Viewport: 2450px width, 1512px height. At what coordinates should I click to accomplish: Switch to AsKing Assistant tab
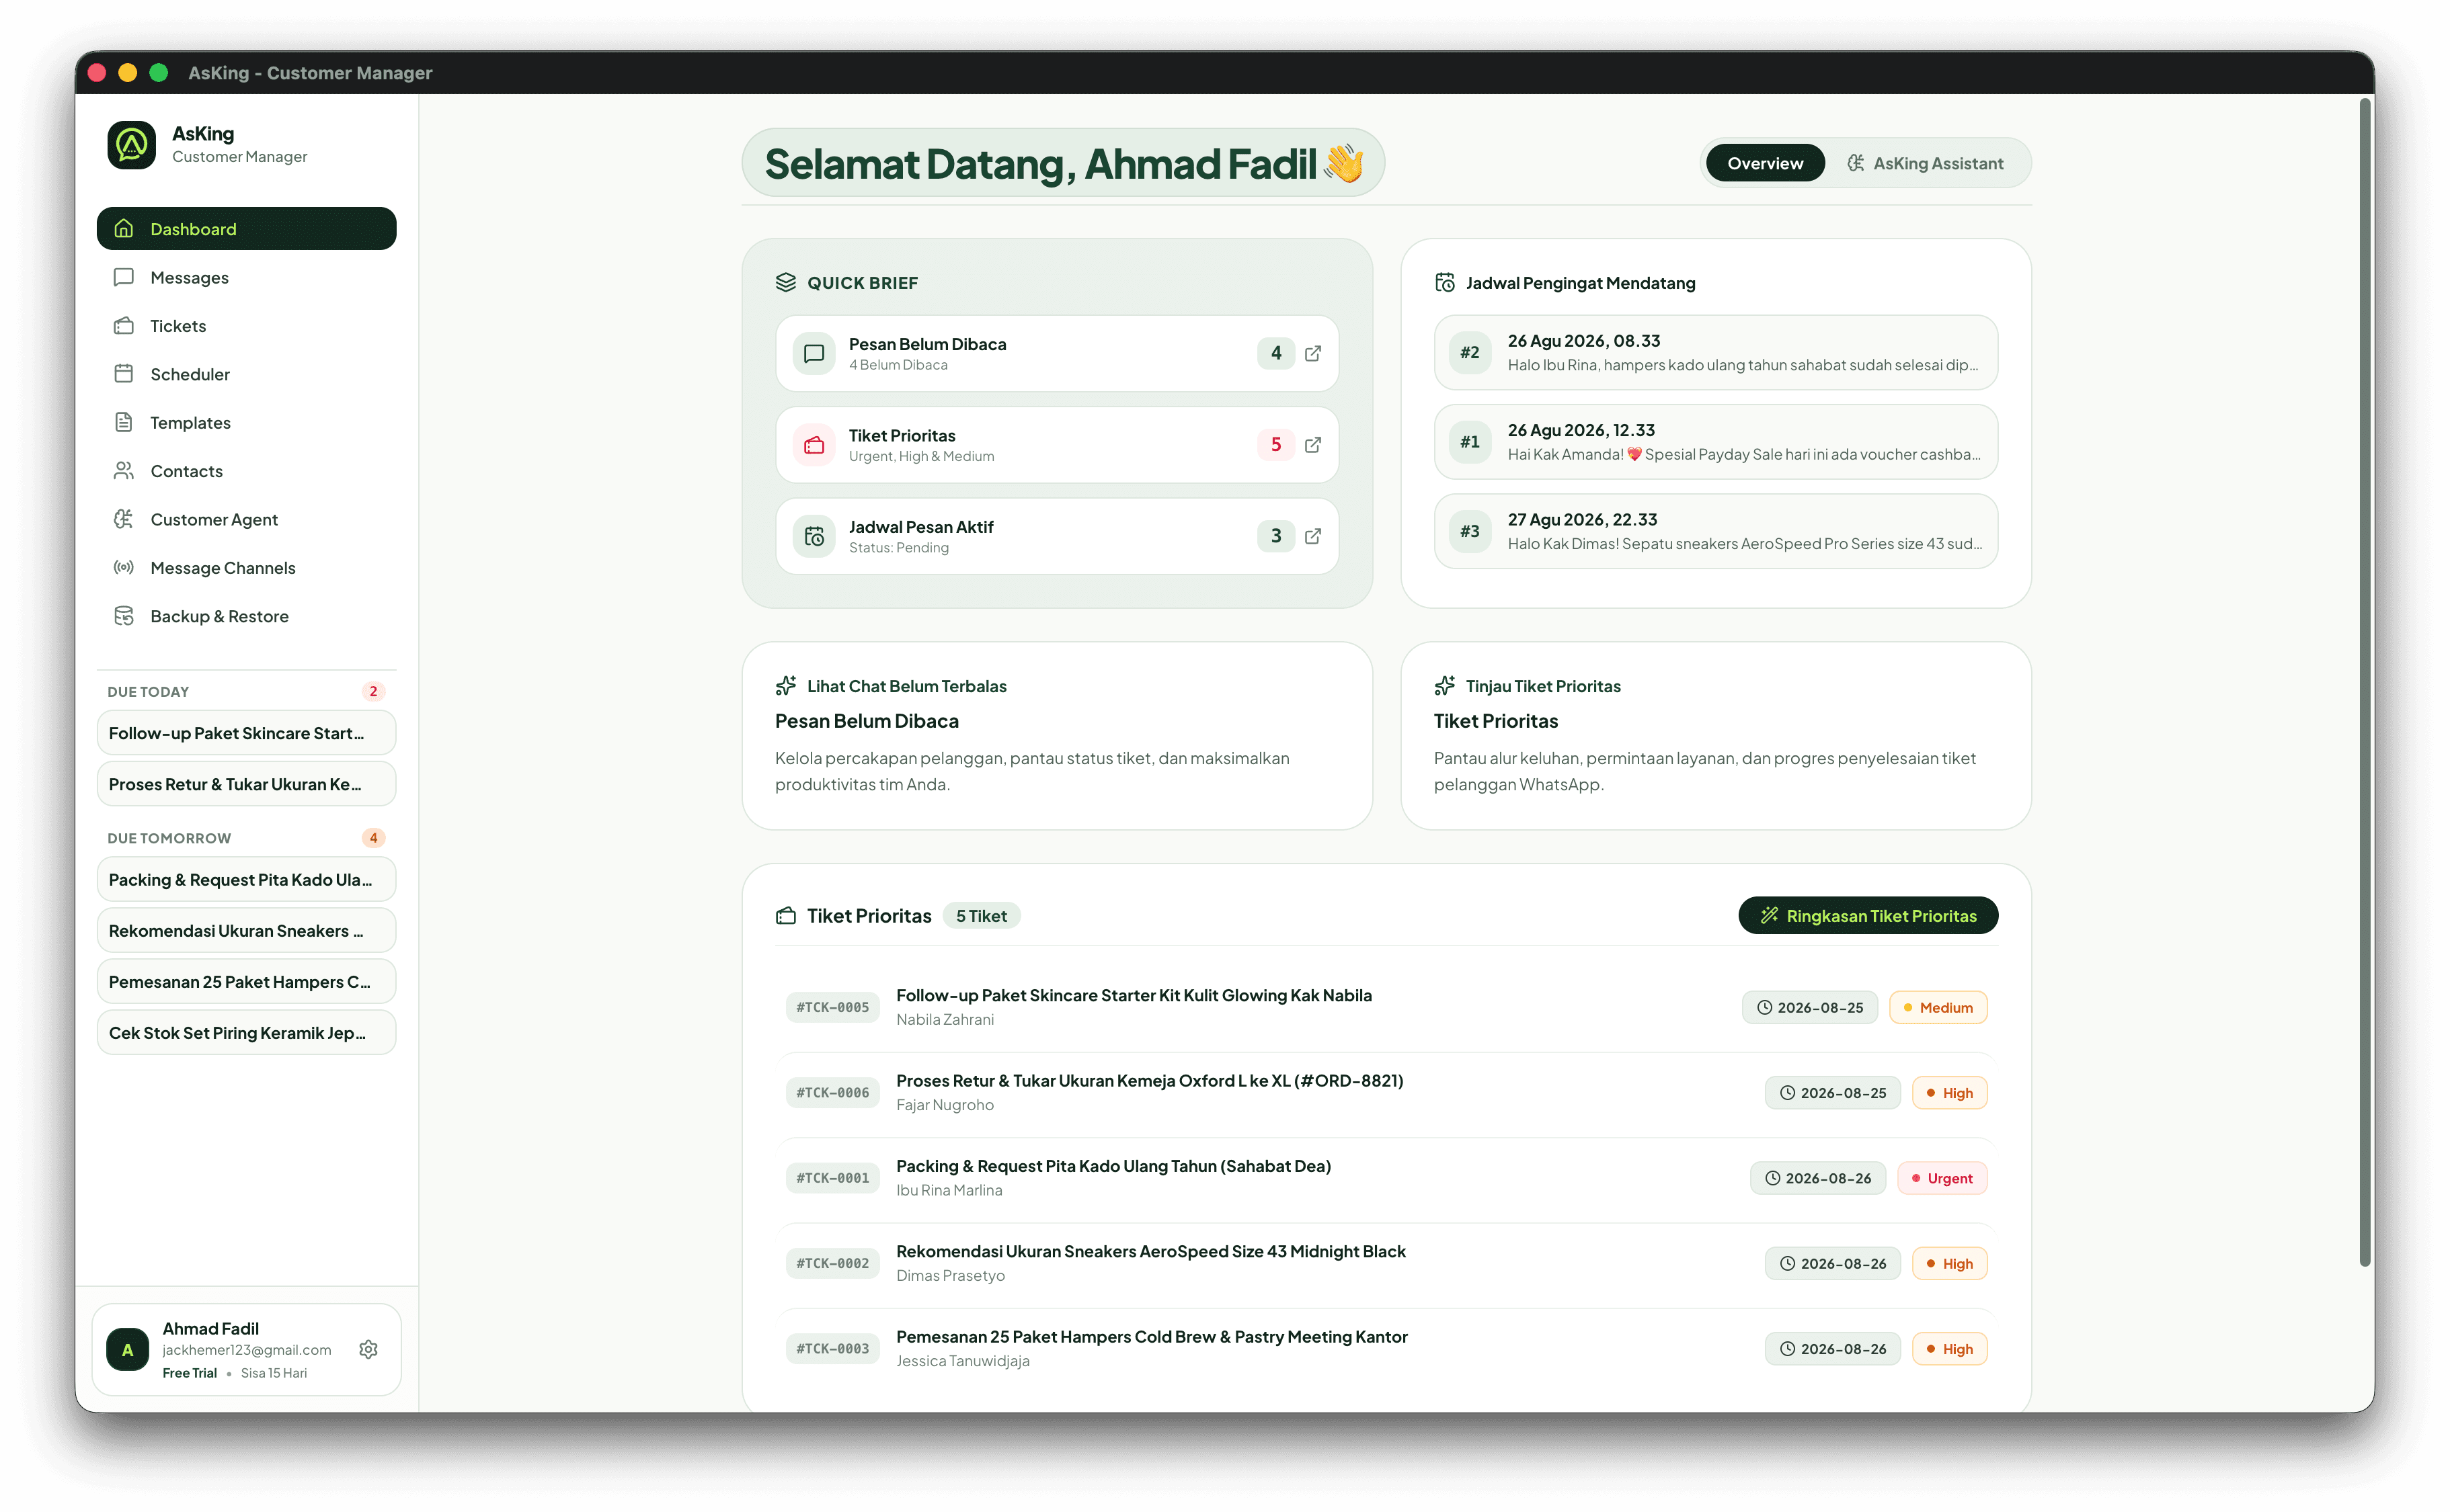point(1926,163)
